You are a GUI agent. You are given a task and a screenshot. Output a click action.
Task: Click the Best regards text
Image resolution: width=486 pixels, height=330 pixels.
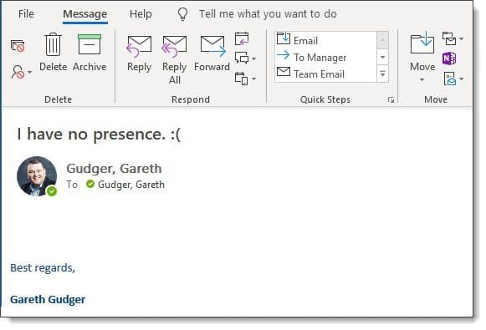[x=43, y=268]
